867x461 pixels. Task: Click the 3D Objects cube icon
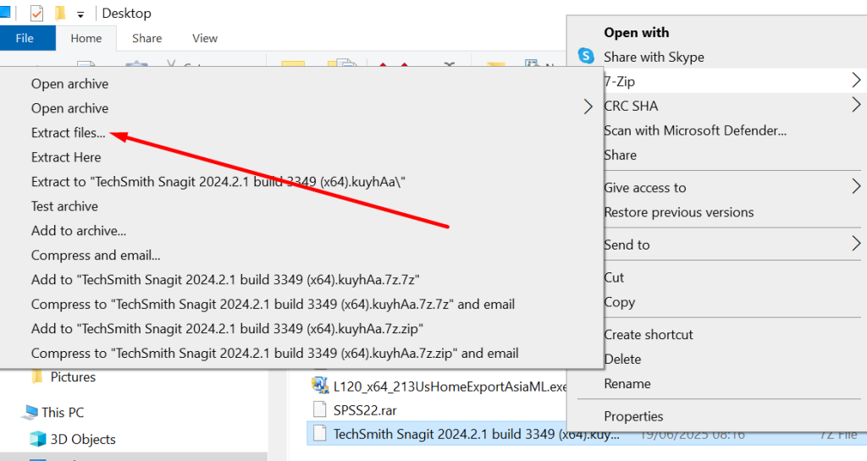click(38, 439)
